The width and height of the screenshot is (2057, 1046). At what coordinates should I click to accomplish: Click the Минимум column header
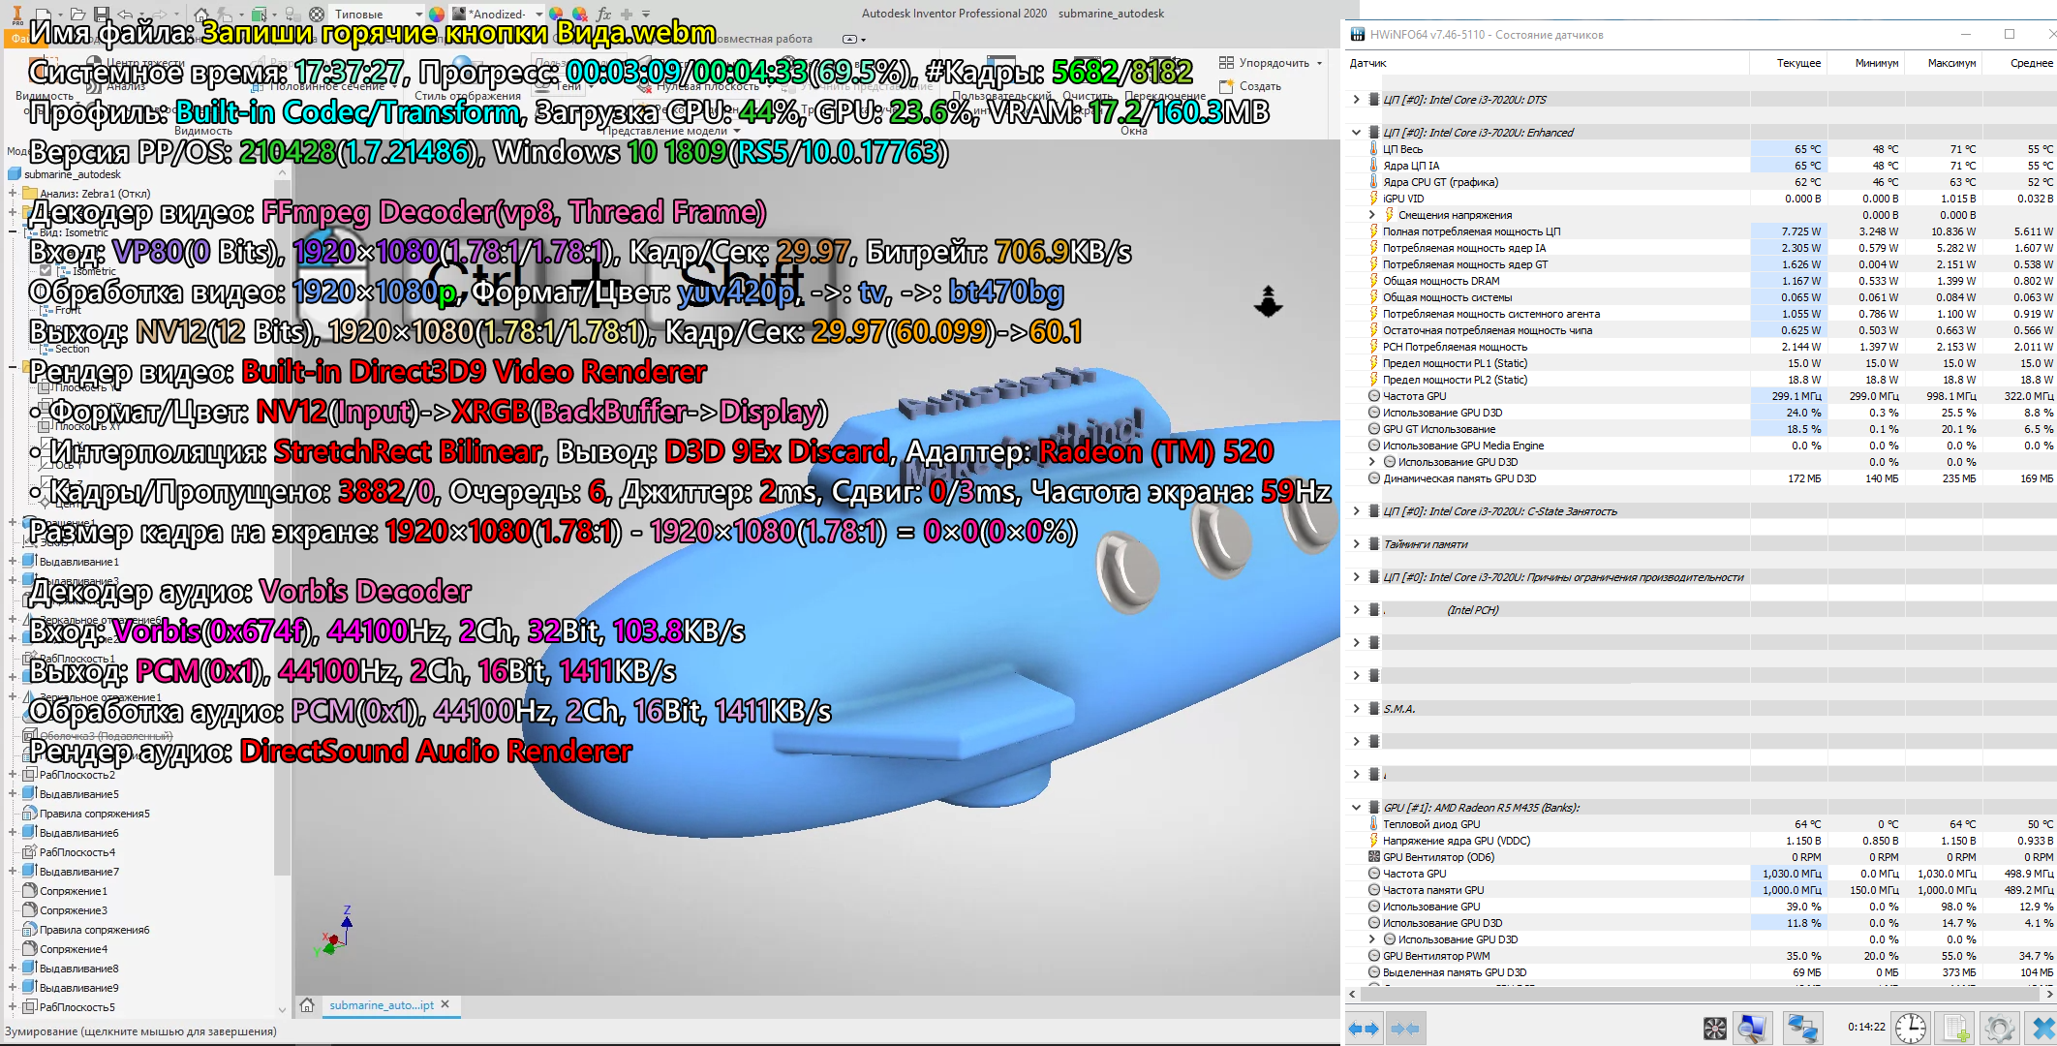coord(1877,63)
